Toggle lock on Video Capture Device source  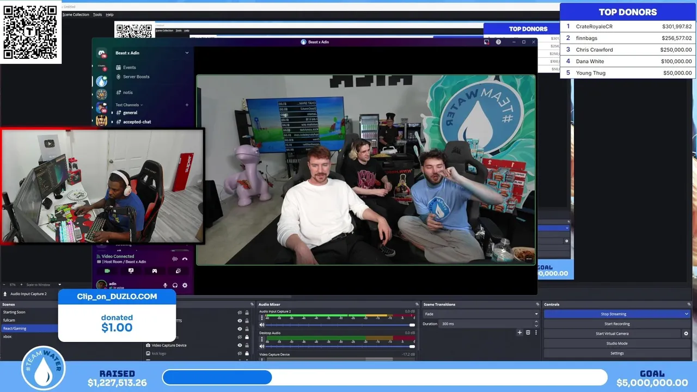pyautogui.click(x=247, y=345)
